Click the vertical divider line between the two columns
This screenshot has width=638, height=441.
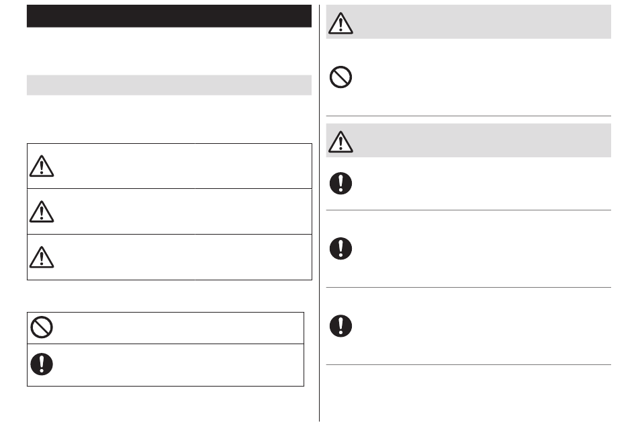pos(320,213)
